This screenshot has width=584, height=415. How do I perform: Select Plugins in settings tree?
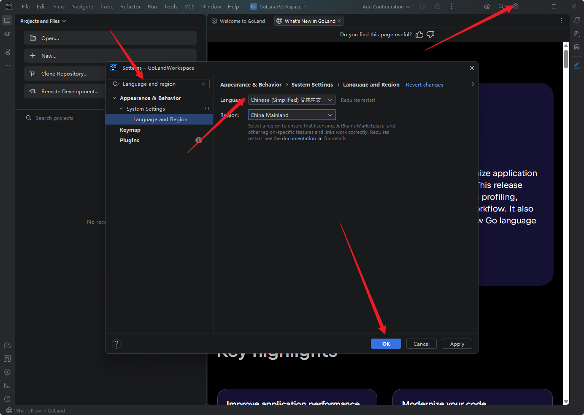pyautogui.click(x=130, y=141)
